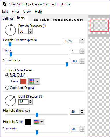Click the red side face Color swatch
The height and width of the screenshot is (137, 110).
pos(23,81)
